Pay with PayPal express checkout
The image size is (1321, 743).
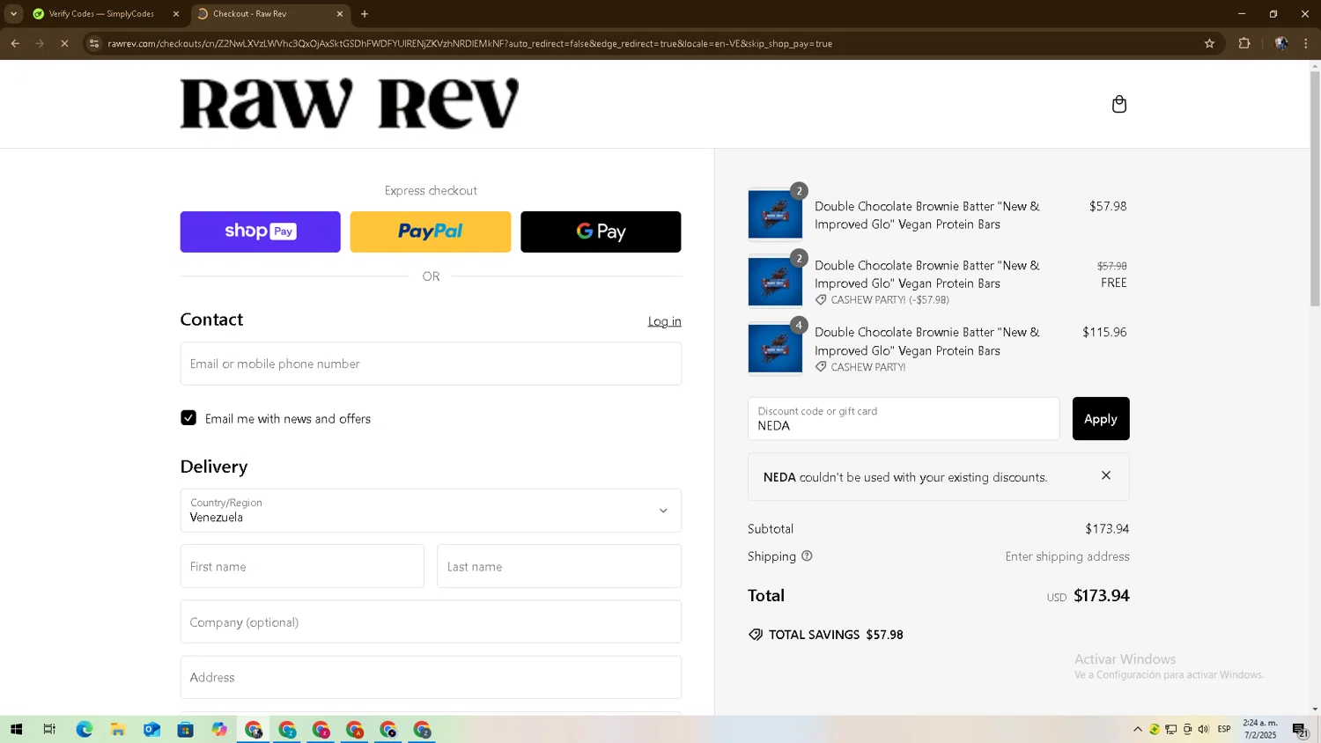431,232
